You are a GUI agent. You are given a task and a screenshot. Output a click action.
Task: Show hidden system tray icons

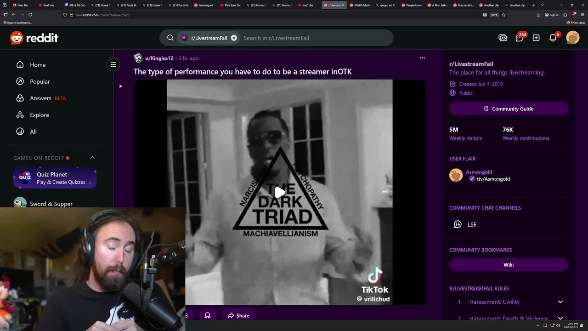click(x=538, y=325)
